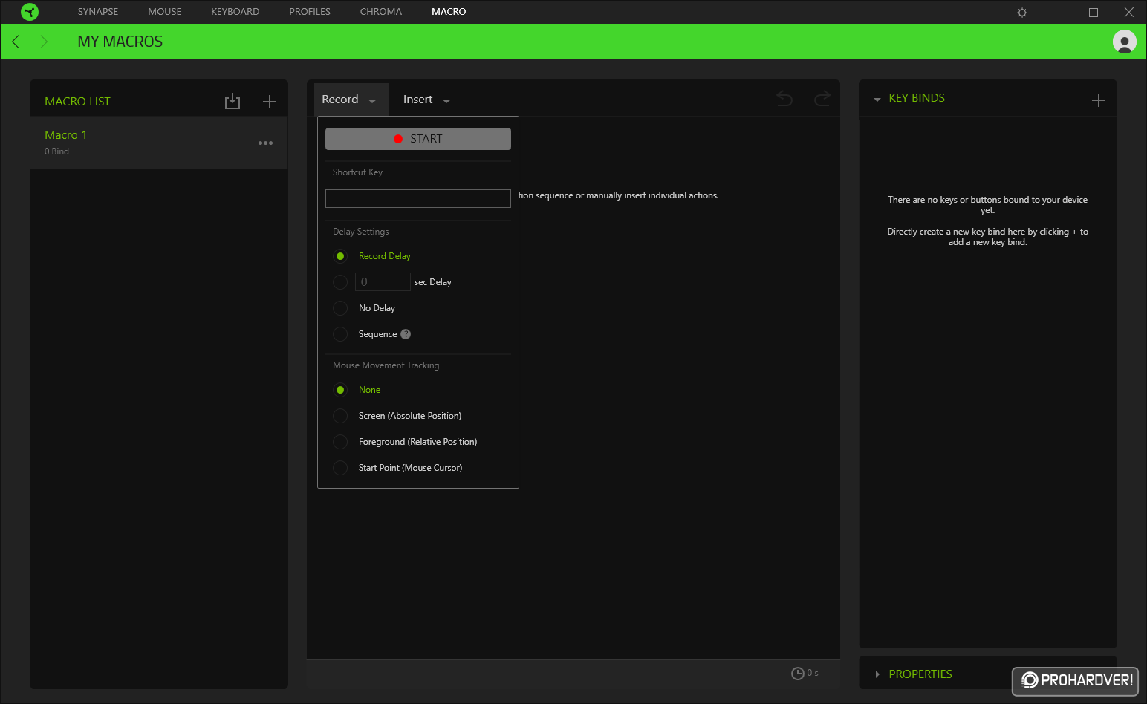The width and height of the screenshot is (1147, 704).
Task: Add a new key bind with plus
Action: 1099,100
